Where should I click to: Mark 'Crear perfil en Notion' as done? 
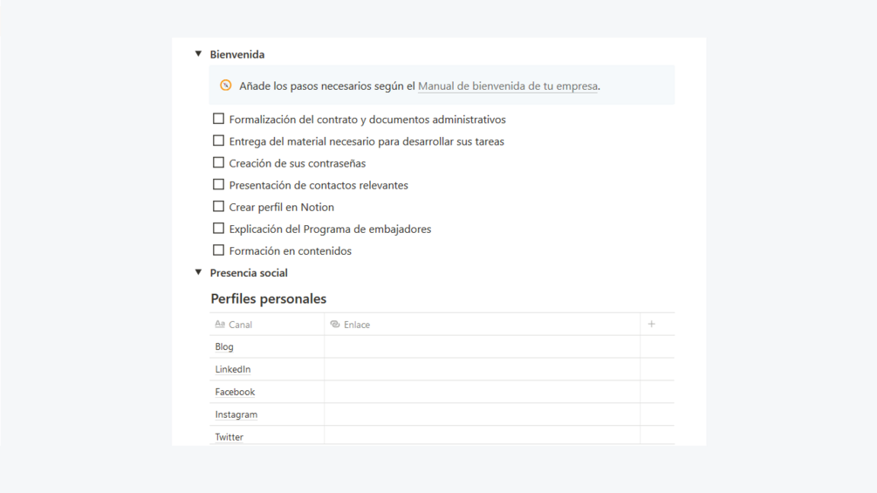pyautogui.click(x=218, y=207)
